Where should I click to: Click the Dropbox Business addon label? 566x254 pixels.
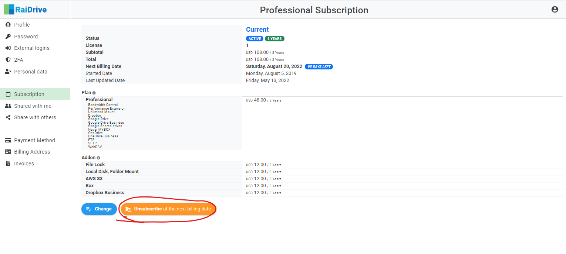pyautogui.click(x=105, y=193)
